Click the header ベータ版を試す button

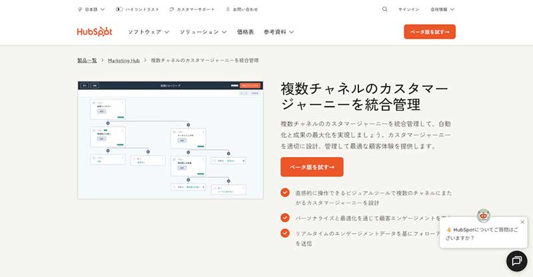(x=430, y=31)
